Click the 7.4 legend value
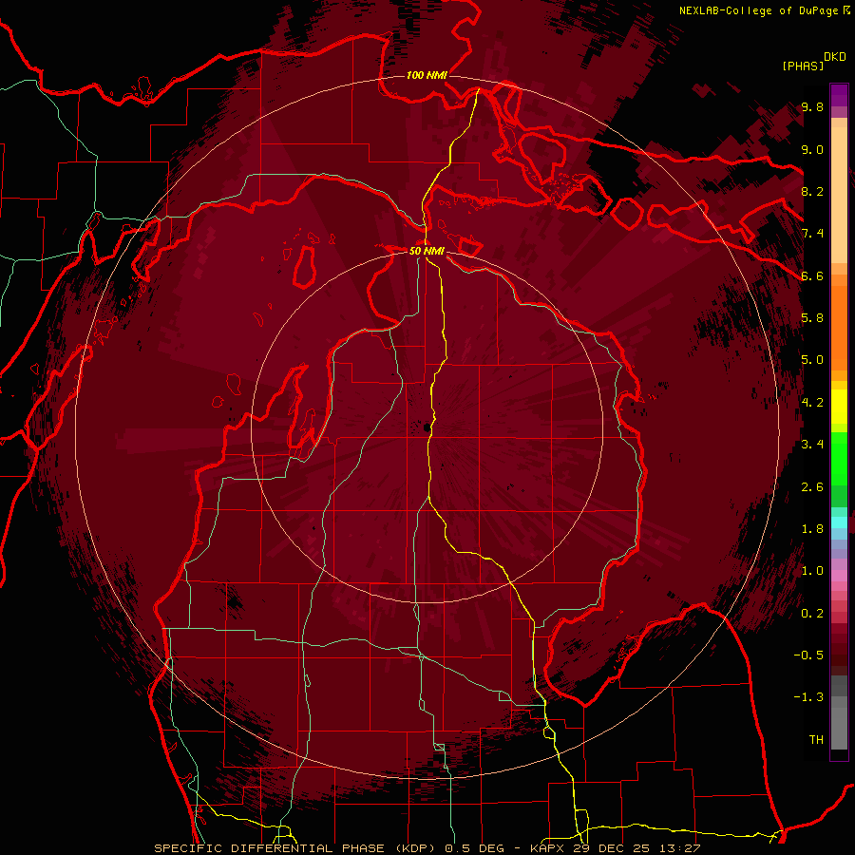Viewport: 855px width, 855px height. click(x=812, y=234)
